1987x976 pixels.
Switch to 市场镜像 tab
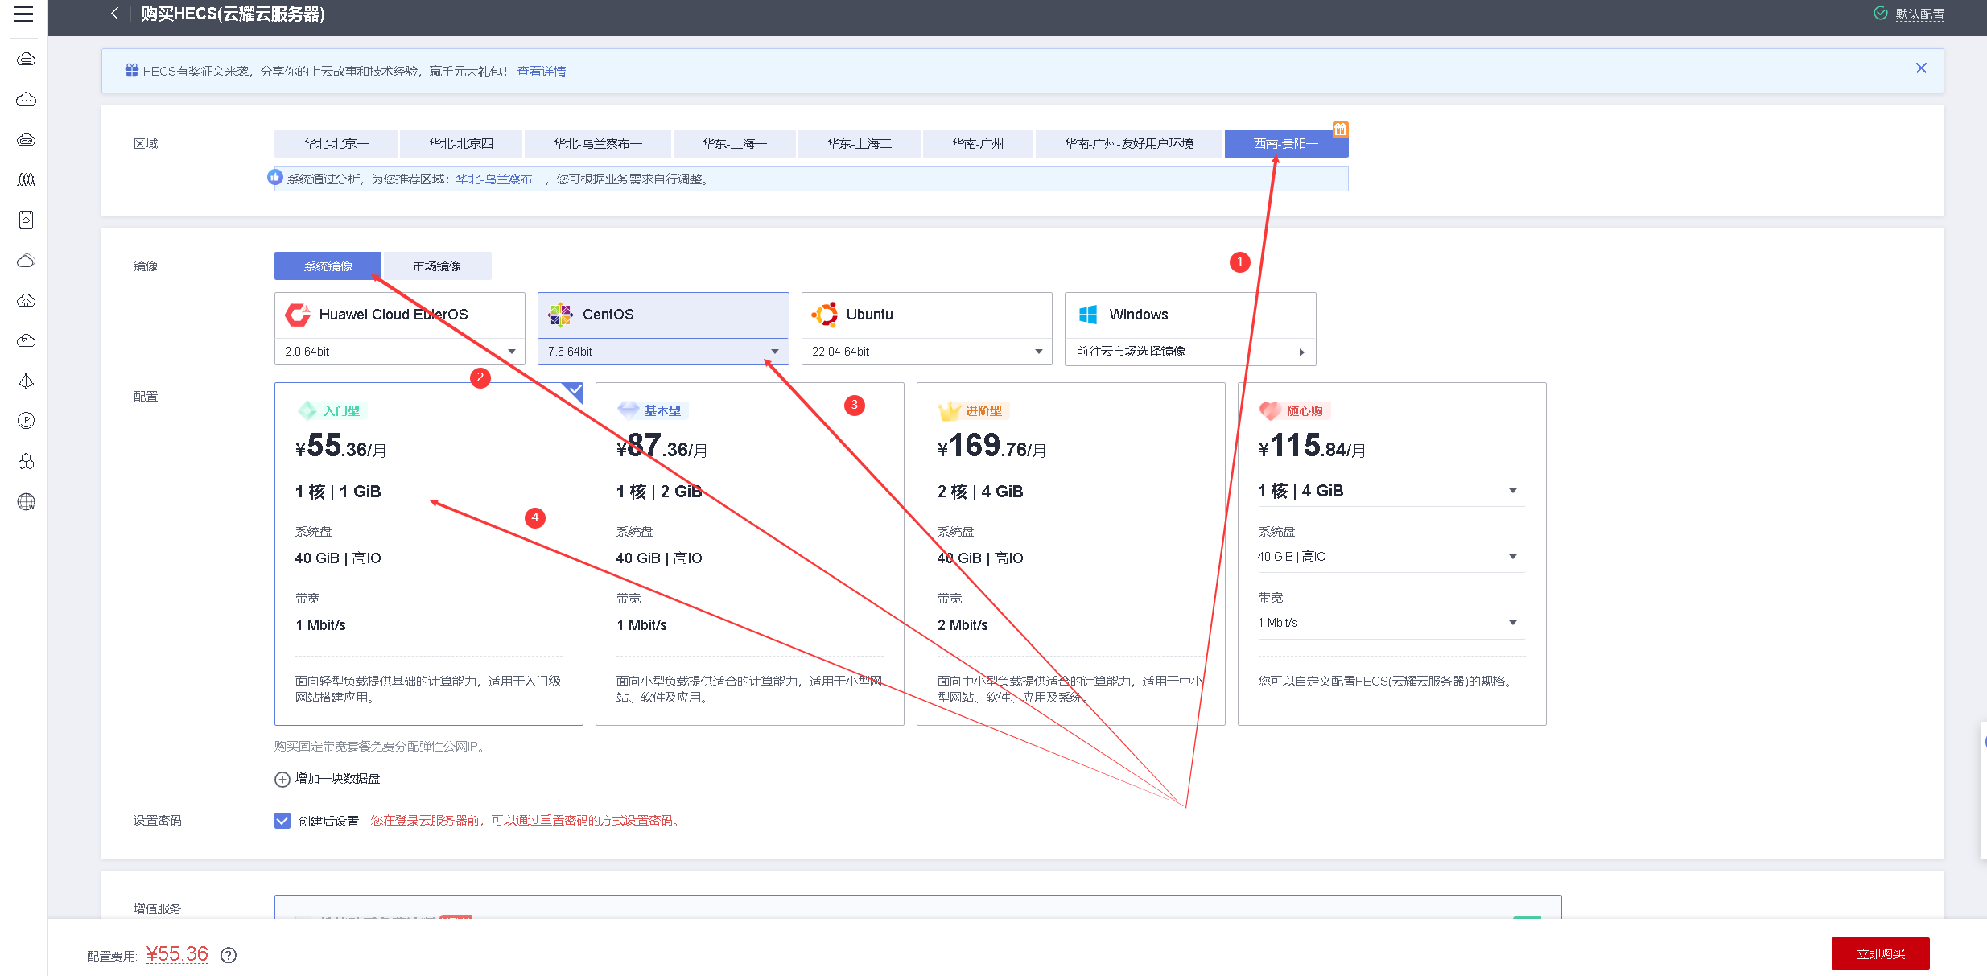(437, 266)
